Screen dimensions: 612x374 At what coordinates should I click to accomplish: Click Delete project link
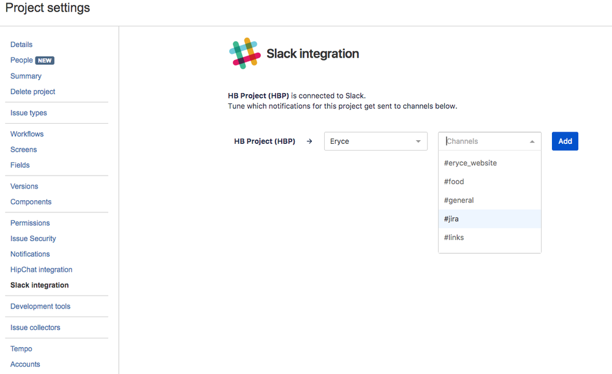33,92
